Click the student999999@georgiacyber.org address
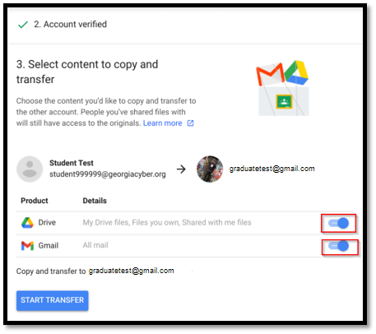 pyautogui.click(x=108, y=174)
